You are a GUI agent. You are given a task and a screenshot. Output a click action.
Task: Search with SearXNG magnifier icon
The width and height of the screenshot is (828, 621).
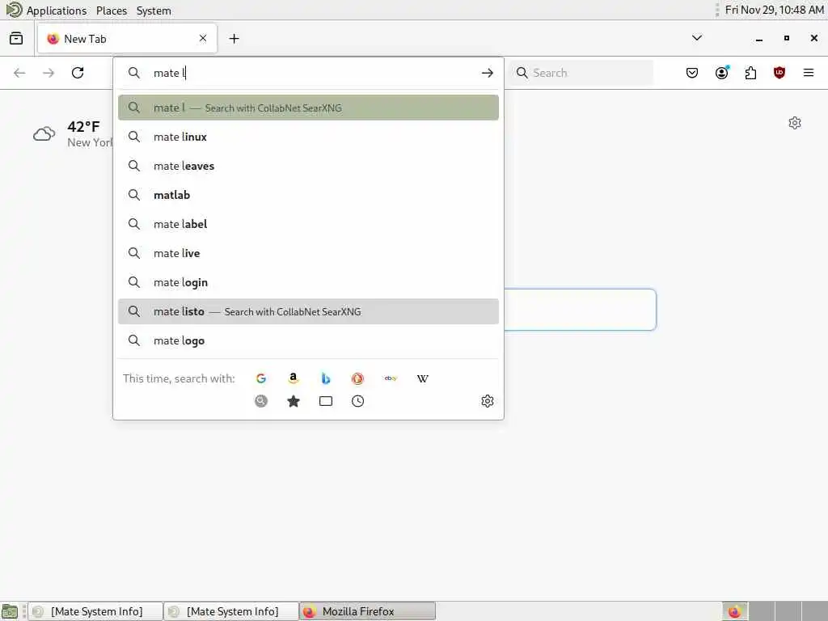pos(261,401)
